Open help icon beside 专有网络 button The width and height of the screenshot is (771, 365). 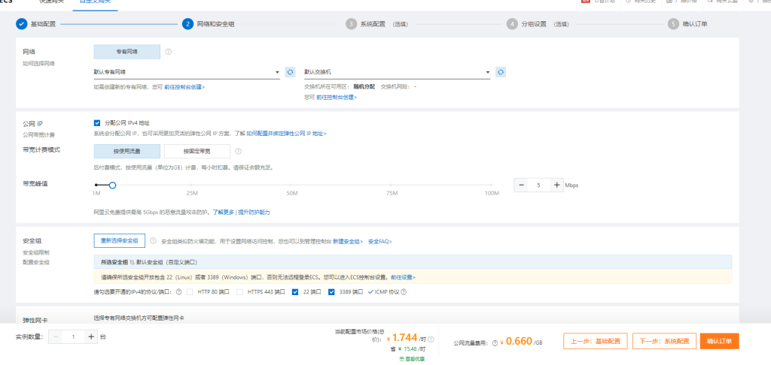pyautogui.click(x=168, y=52)
